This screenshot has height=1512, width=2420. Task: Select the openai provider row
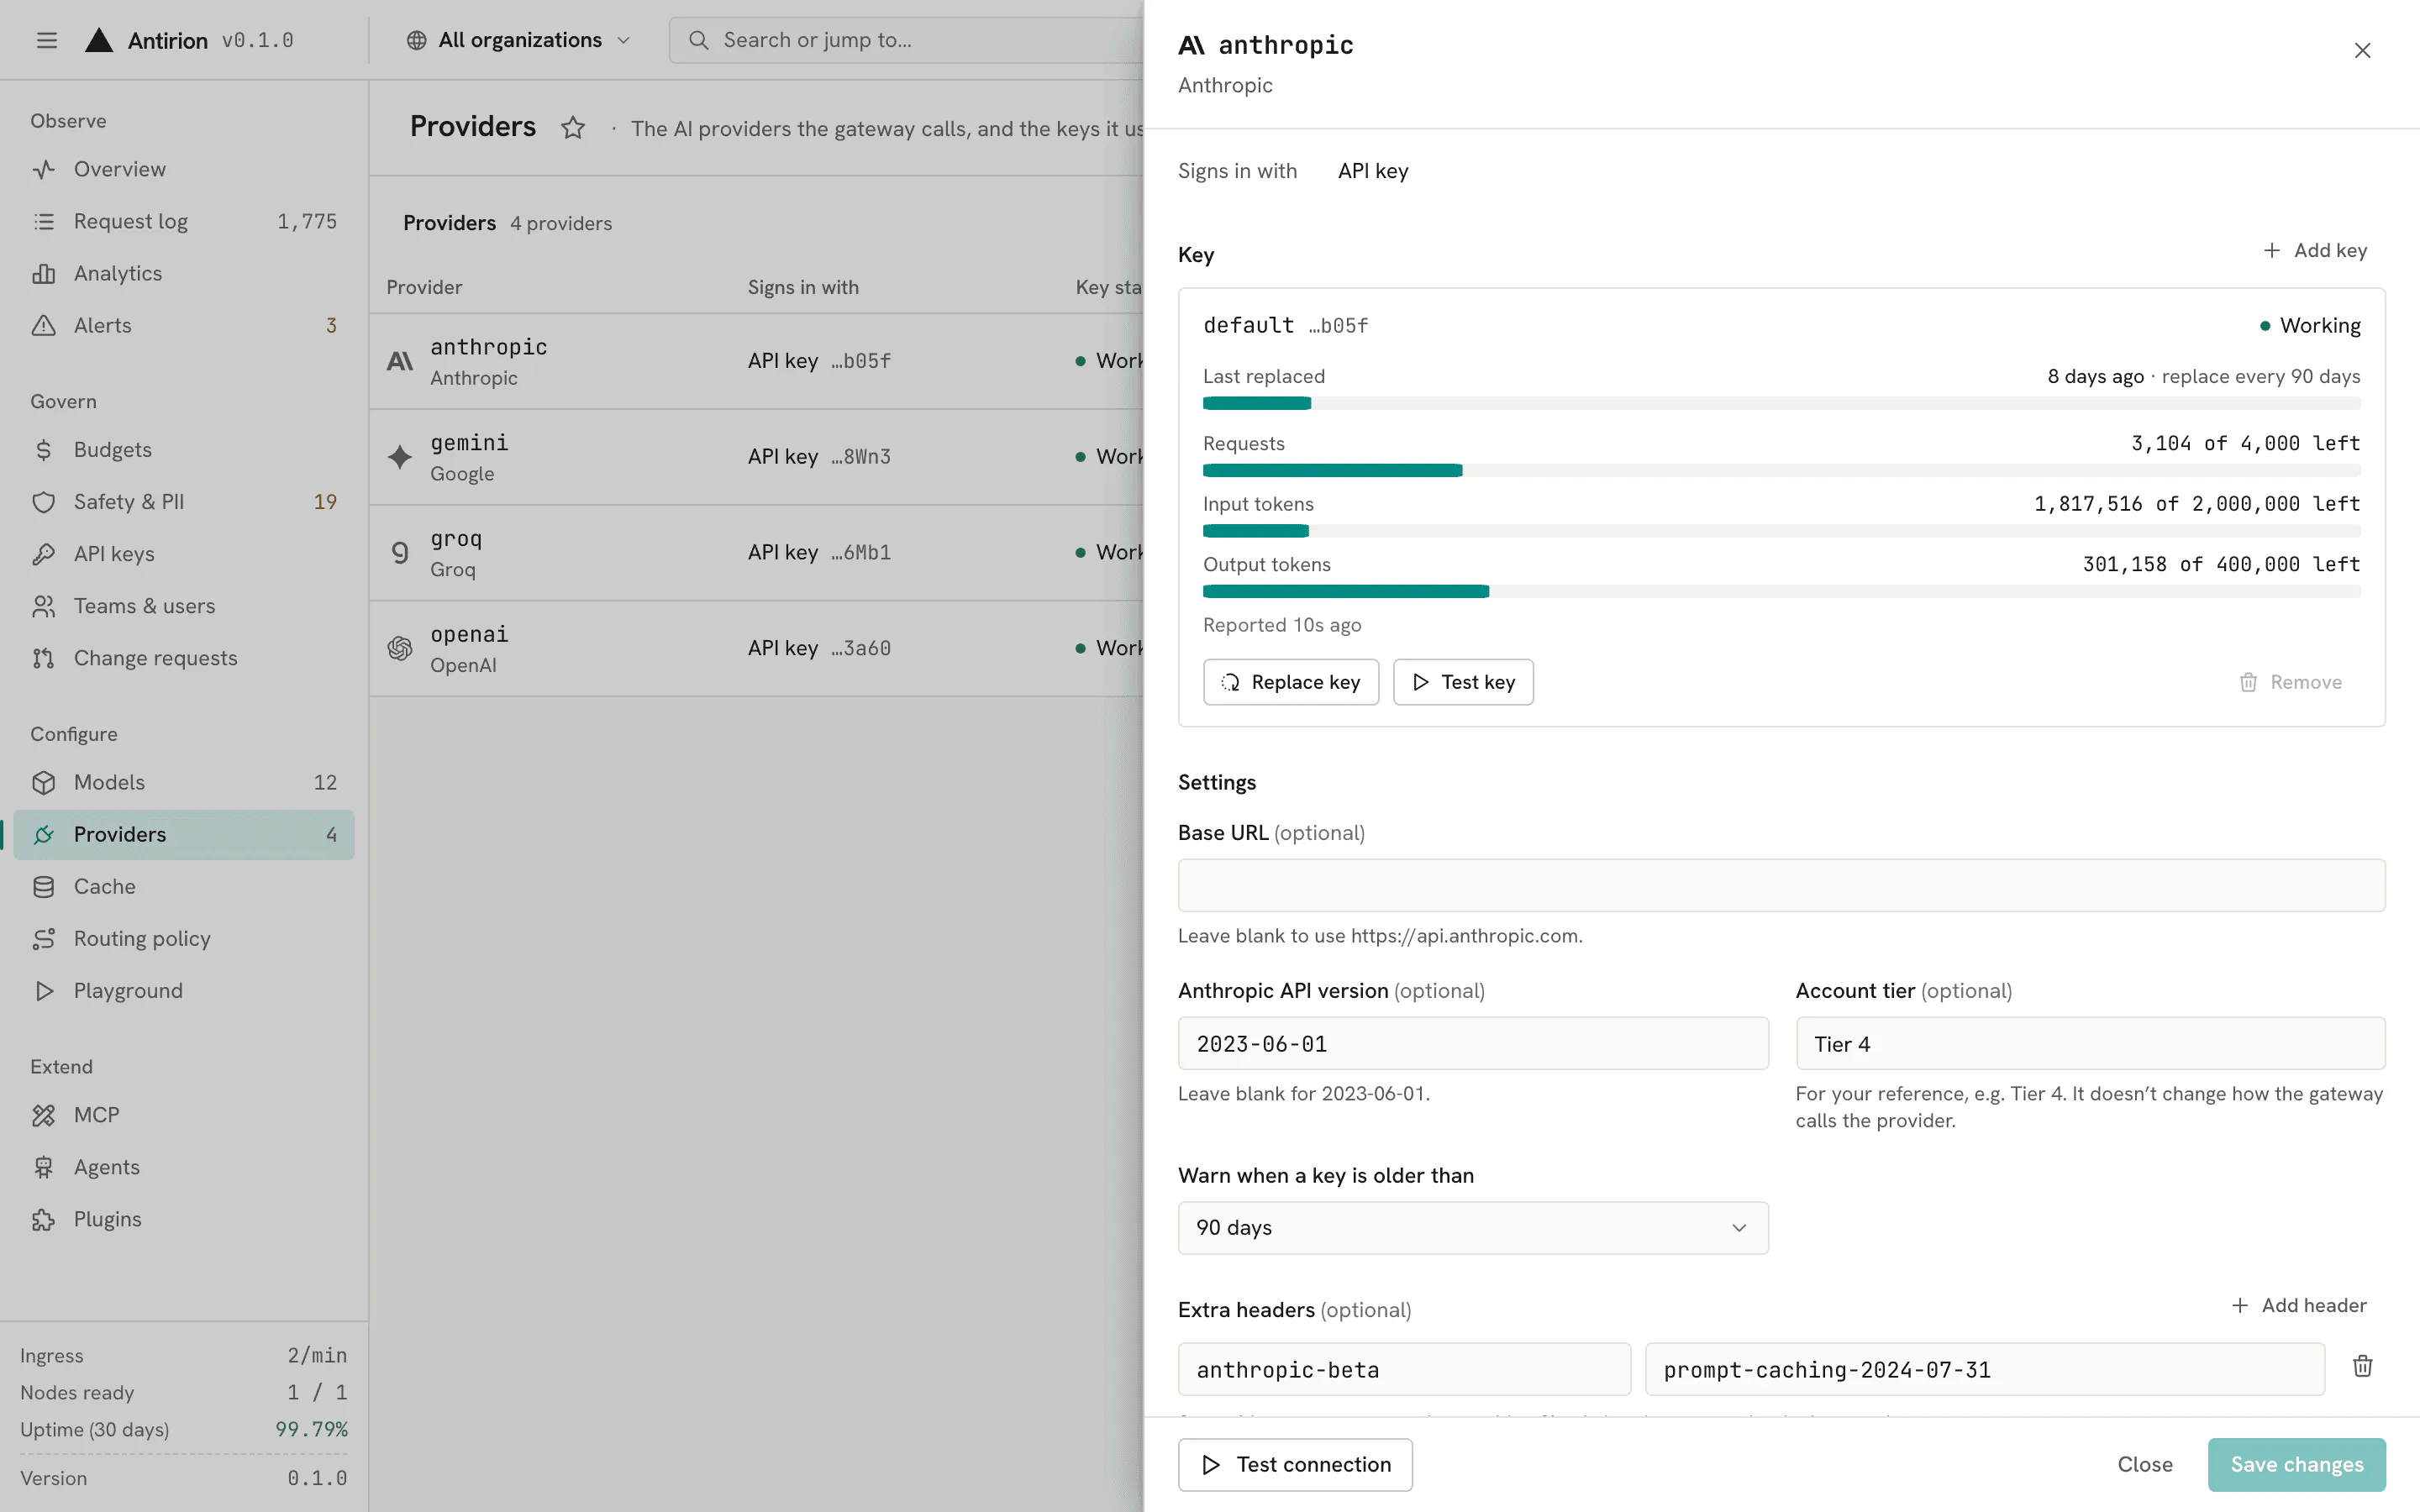click(756, 649)
